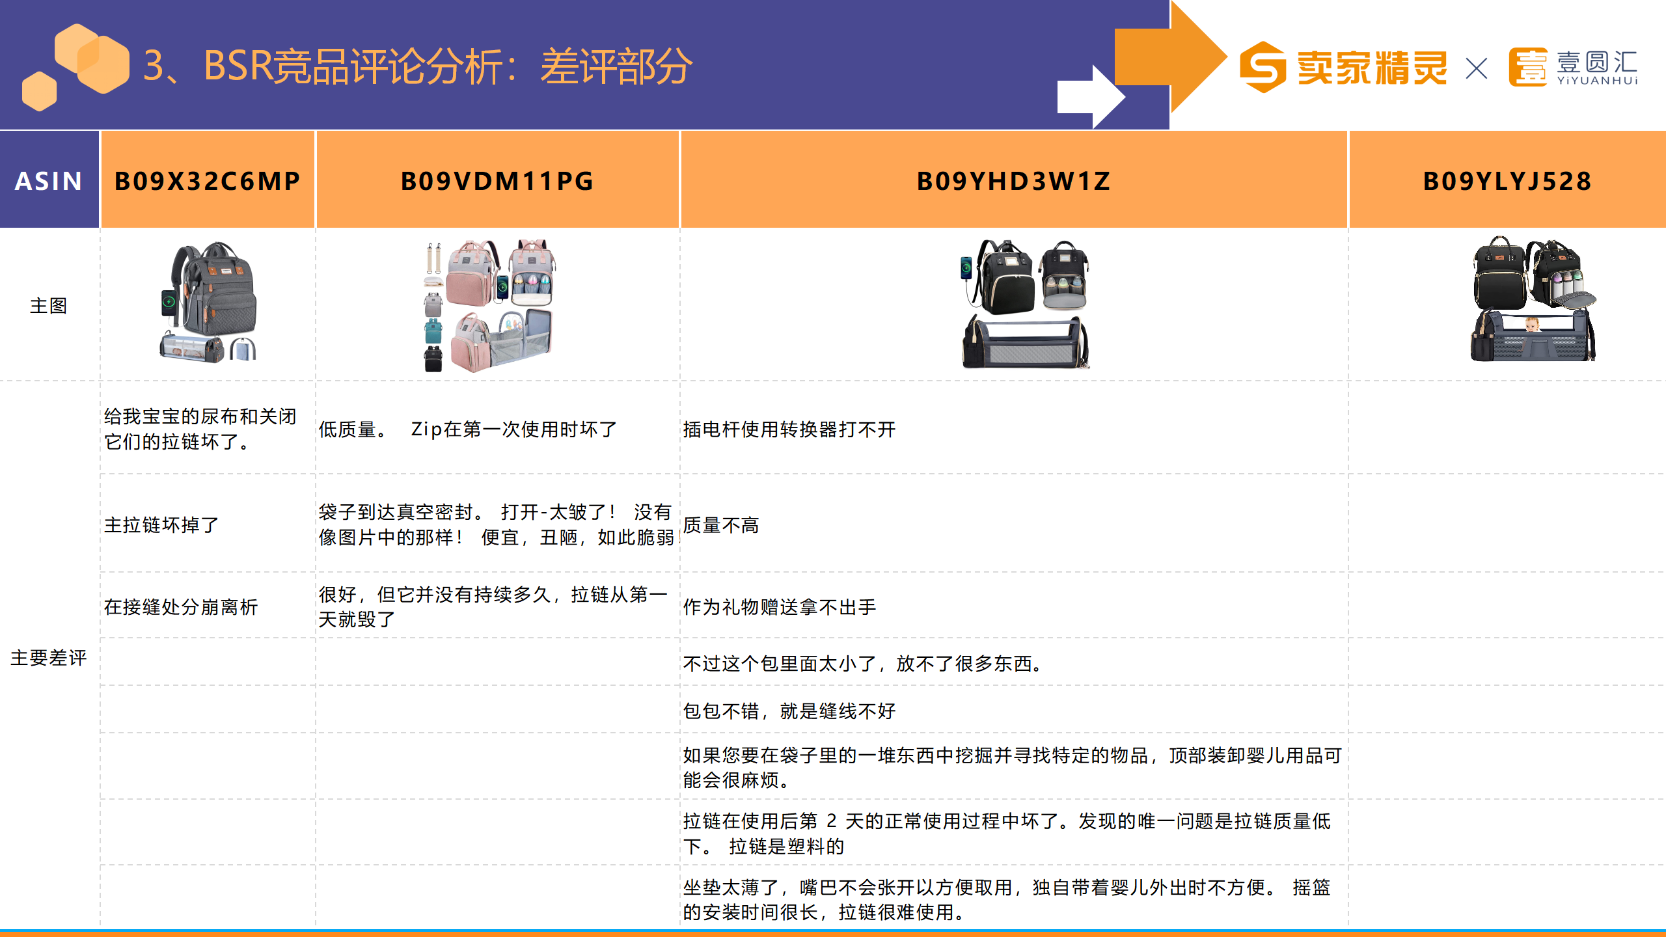Click the 主要差评 row label

(x=49, y=657)
